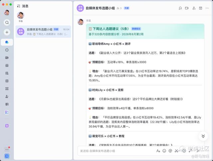Screen dimensions: 213x161
Task: Open the circular icon below Messages in the sidebar
Action: click(x=7, y=50)
